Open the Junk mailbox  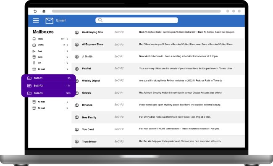point(40,57)
